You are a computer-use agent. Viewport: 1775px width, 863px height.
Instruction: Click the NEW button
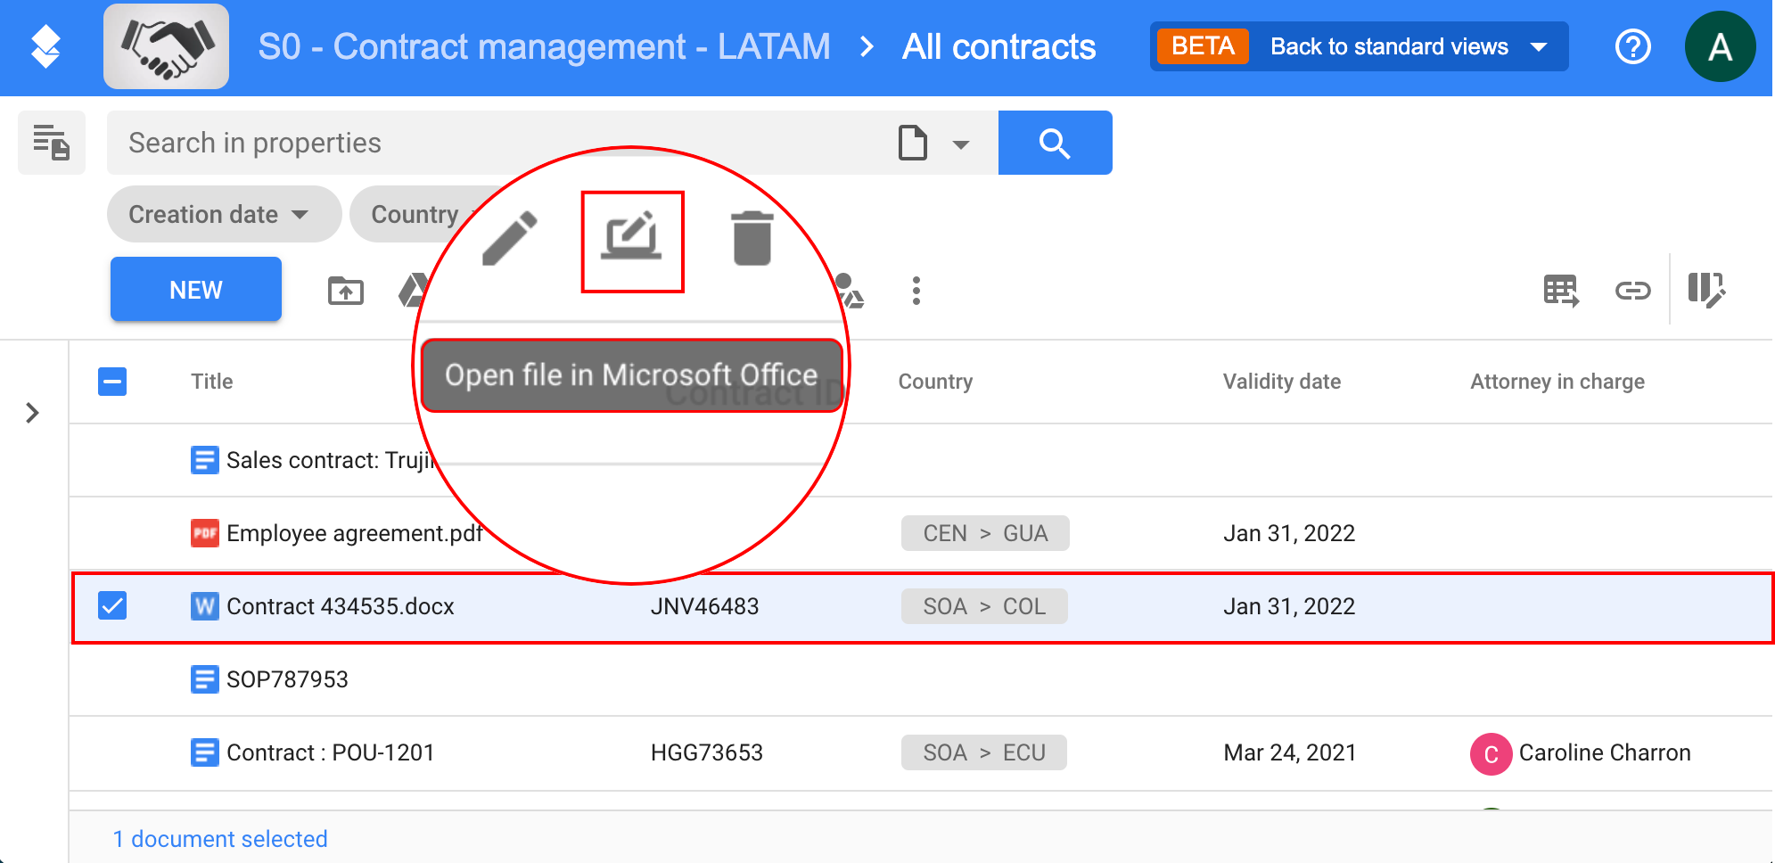point(196,290)
